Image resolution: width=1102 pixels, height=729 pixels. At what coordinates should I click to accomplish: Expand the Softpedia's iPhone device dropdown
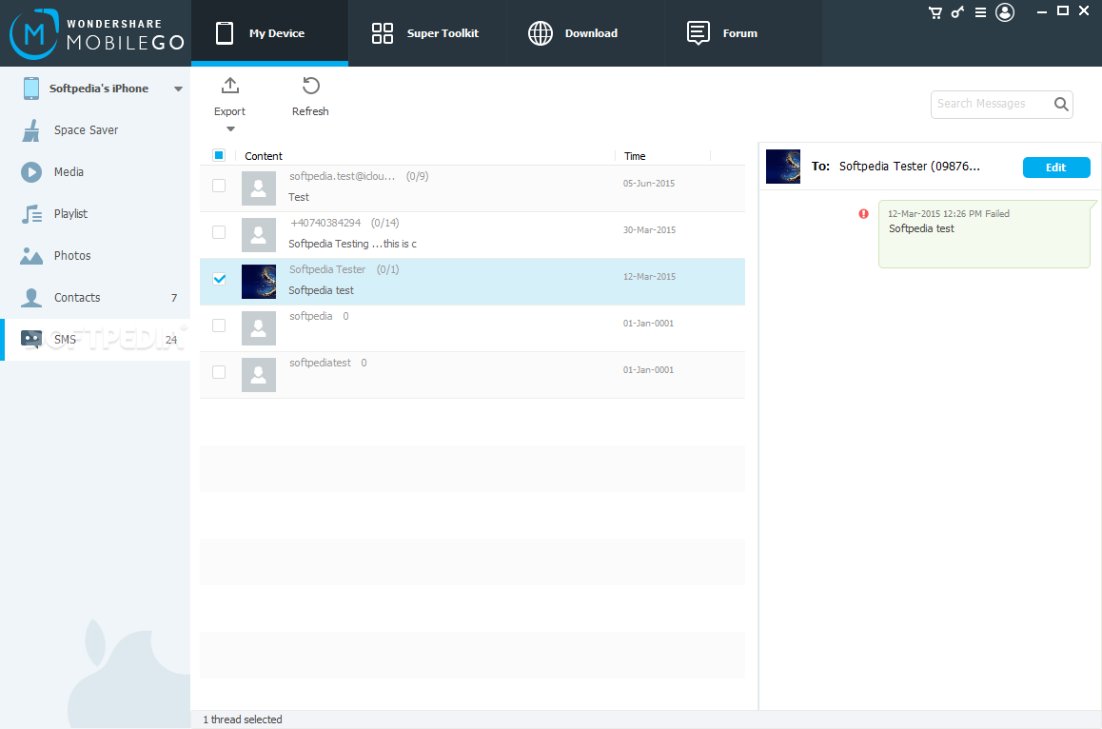pos(179,89)
